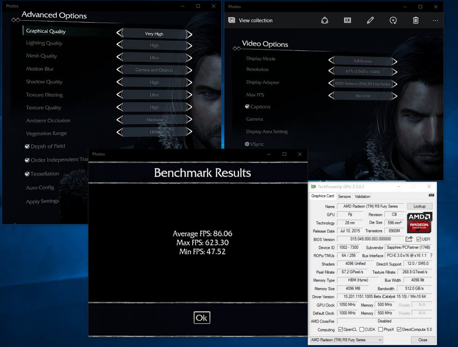Switch to the Validation tab in GPU-Z
This screenshot has width=458, height=347.
coord(363,196)
